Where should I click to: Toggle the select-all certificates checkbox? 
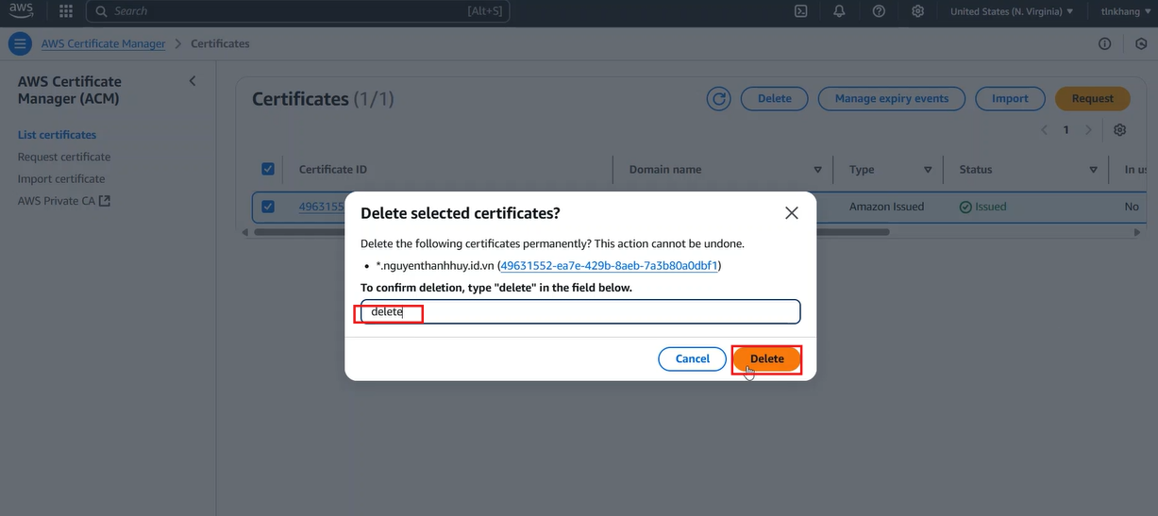268,169
